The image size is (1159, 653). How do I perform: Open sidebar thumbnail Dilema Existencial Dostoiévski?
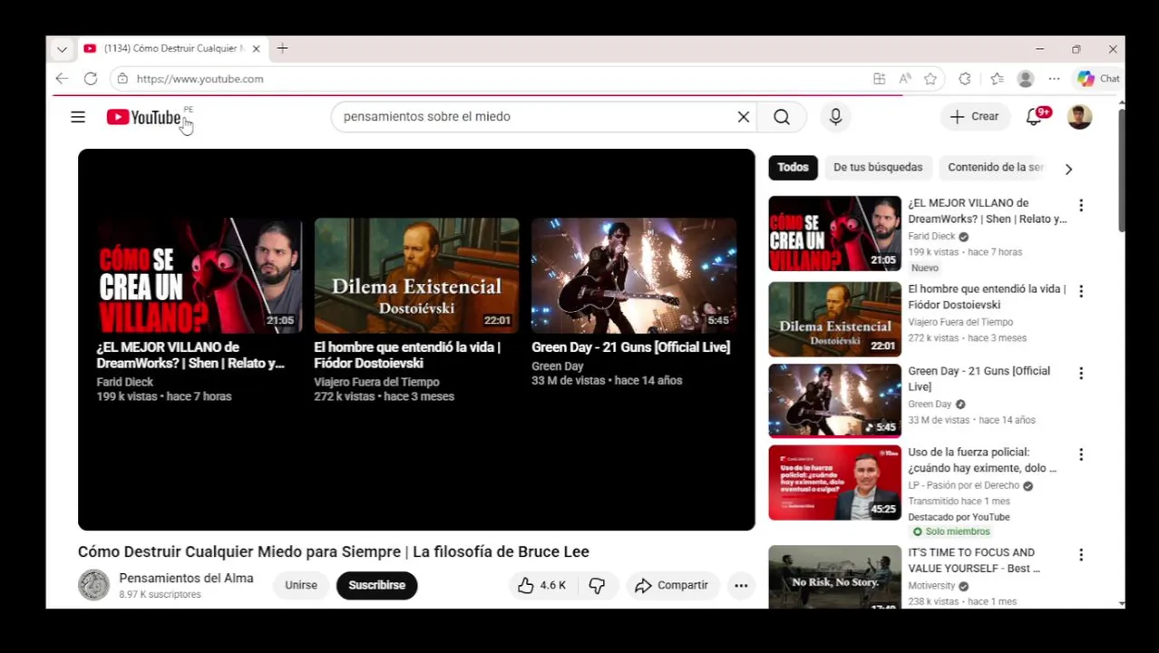834,319
